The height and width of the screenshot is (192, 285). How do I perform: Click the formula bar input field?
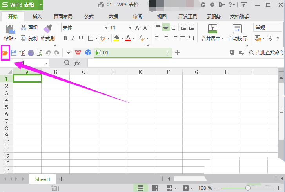coord(186,63)
